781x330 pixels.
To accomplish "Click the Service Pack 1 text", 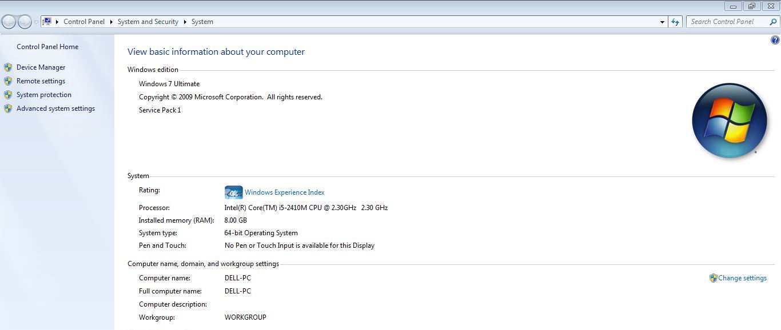I will tap(160, 110).
